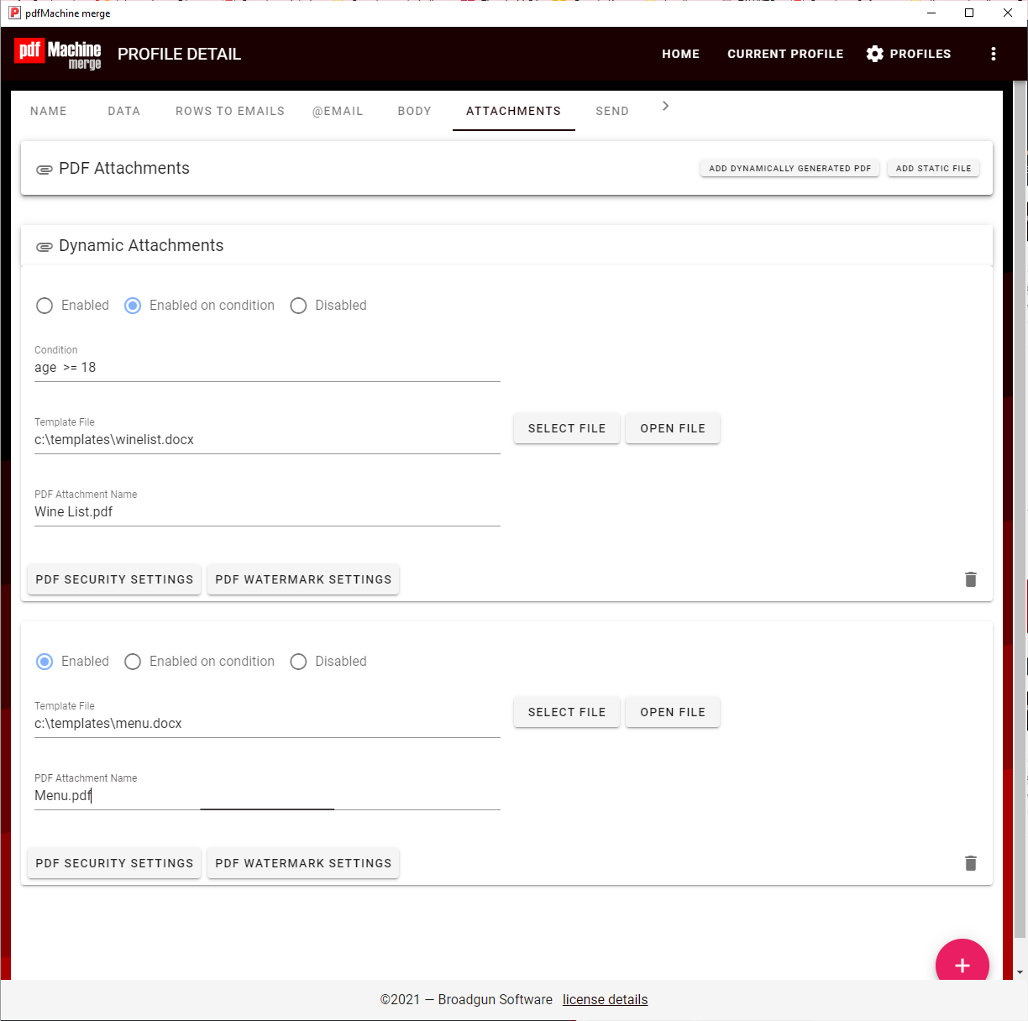The image size is (1028, 1021).
Task: Click Open File for winelist.docx template
Action: [x=673, y=428]
